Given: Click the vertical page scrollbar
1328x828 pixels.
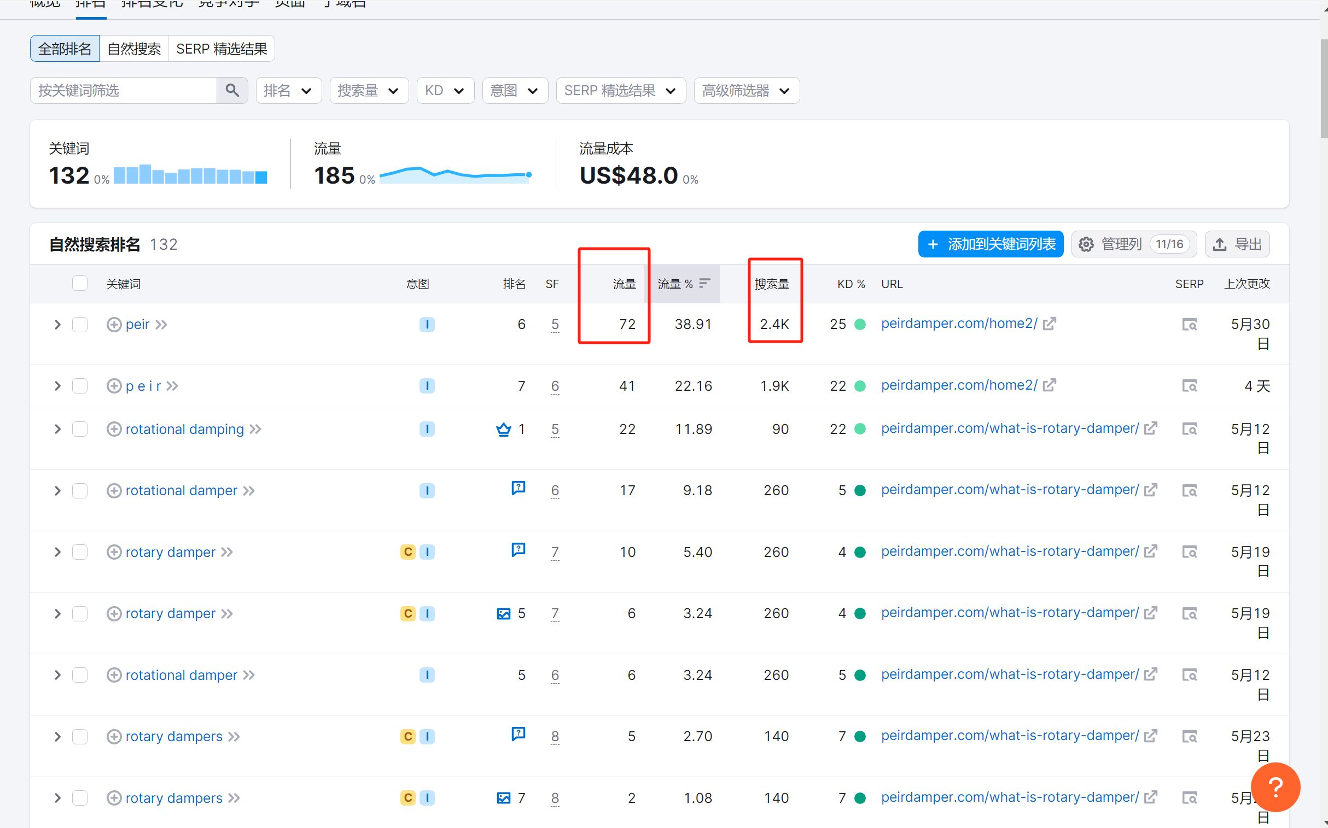Looking at the screenshot, I should [1324, 87].
